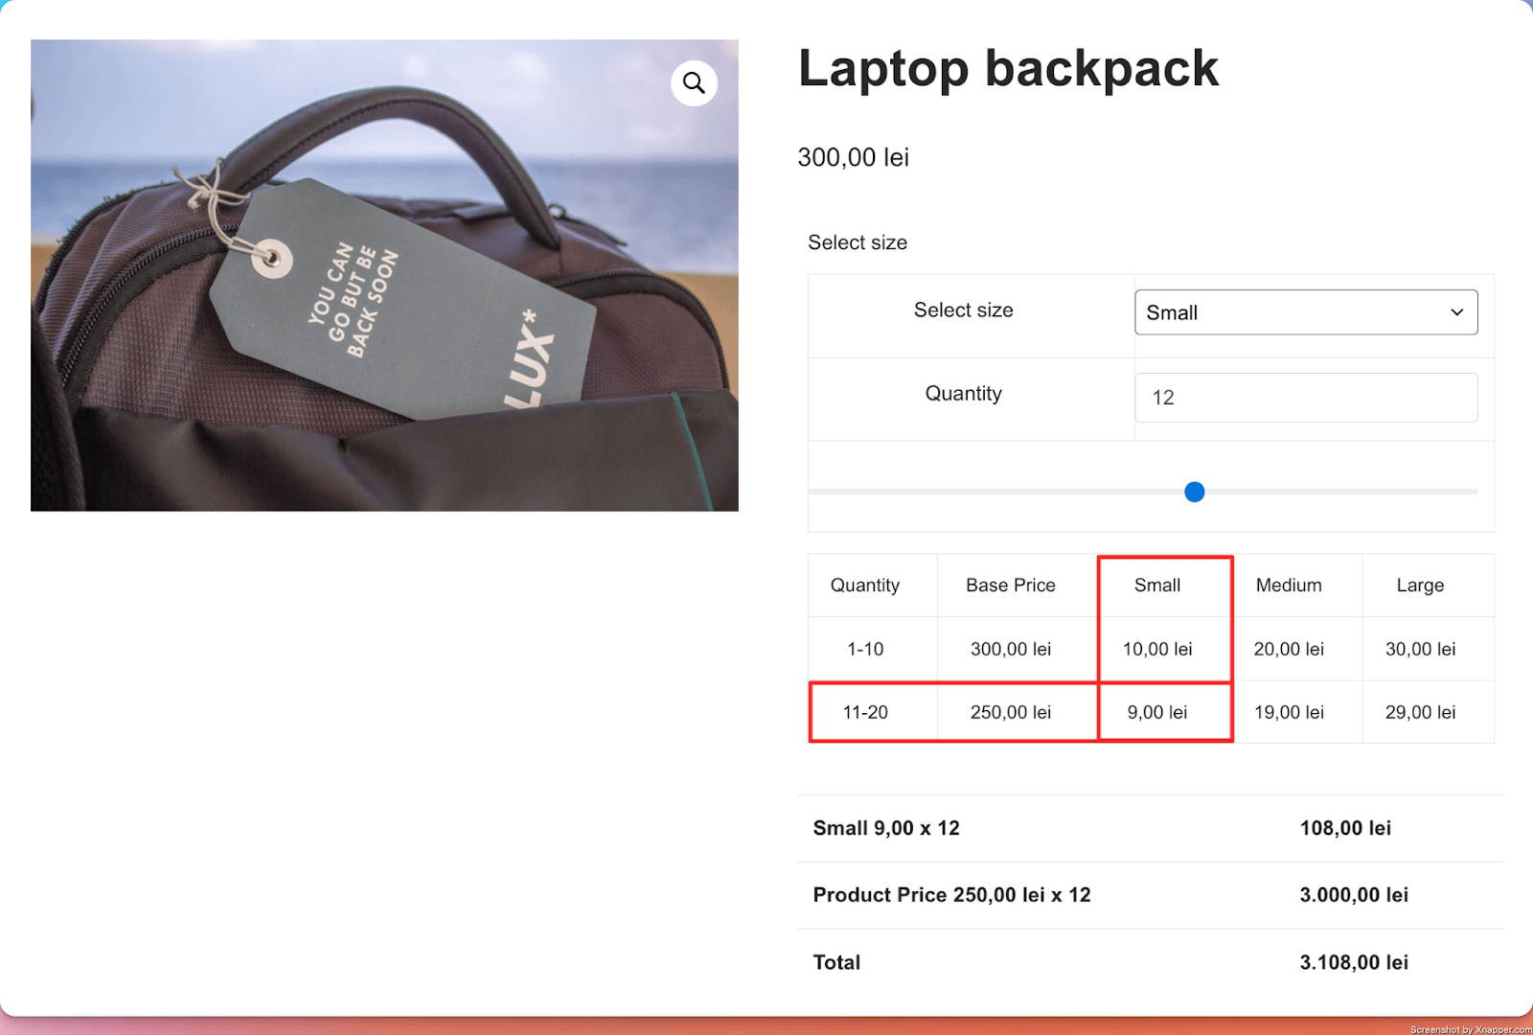Image resolution: width=1533 pixels, height=1035 pixels.
Task: Click the Base Price column header
Action: tap(1011, 586)
